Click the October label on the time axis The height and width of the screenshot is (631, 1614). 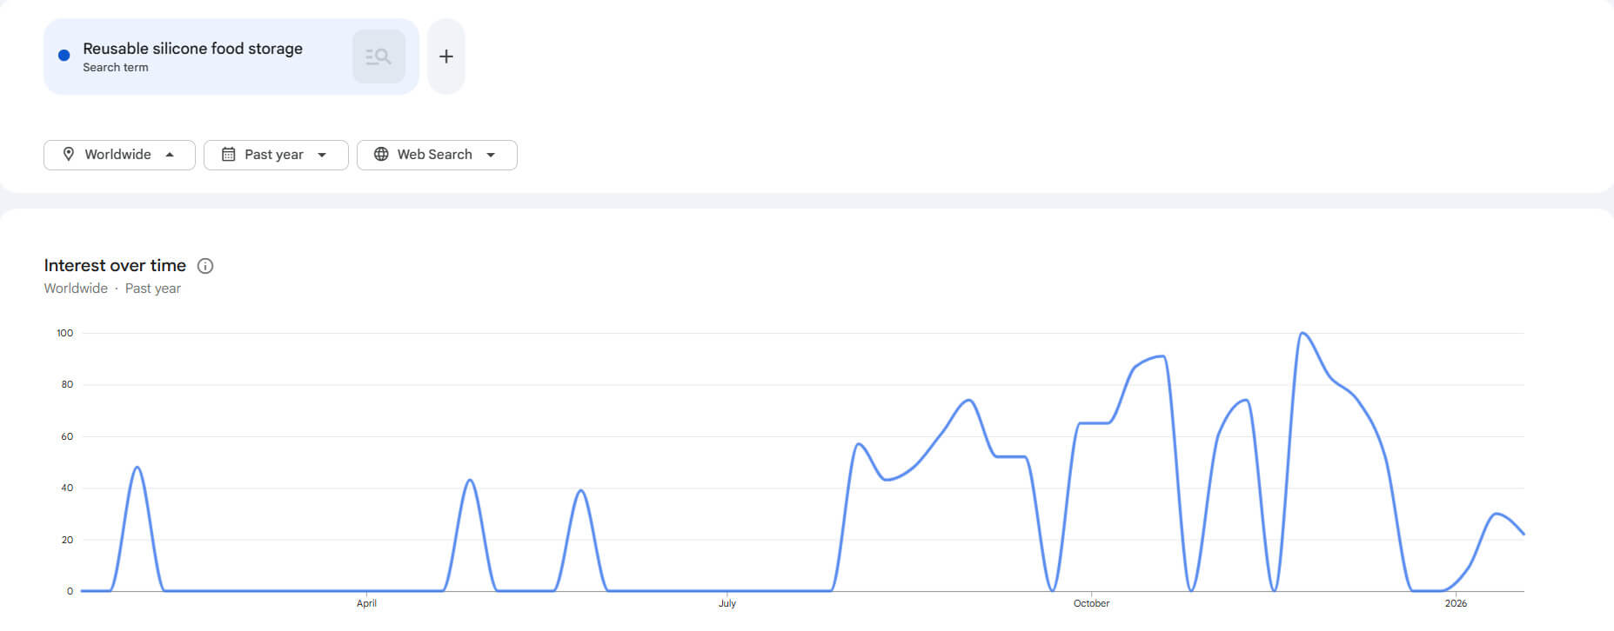(1091, 603)
